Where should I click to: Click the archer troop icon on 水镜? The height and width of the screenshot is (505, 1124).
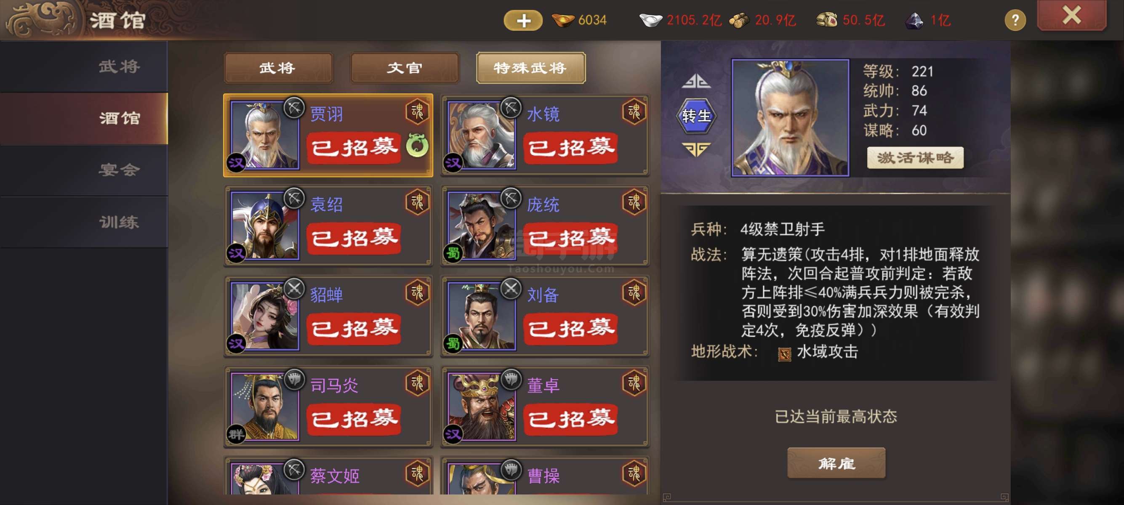click(x=511, y=108)
